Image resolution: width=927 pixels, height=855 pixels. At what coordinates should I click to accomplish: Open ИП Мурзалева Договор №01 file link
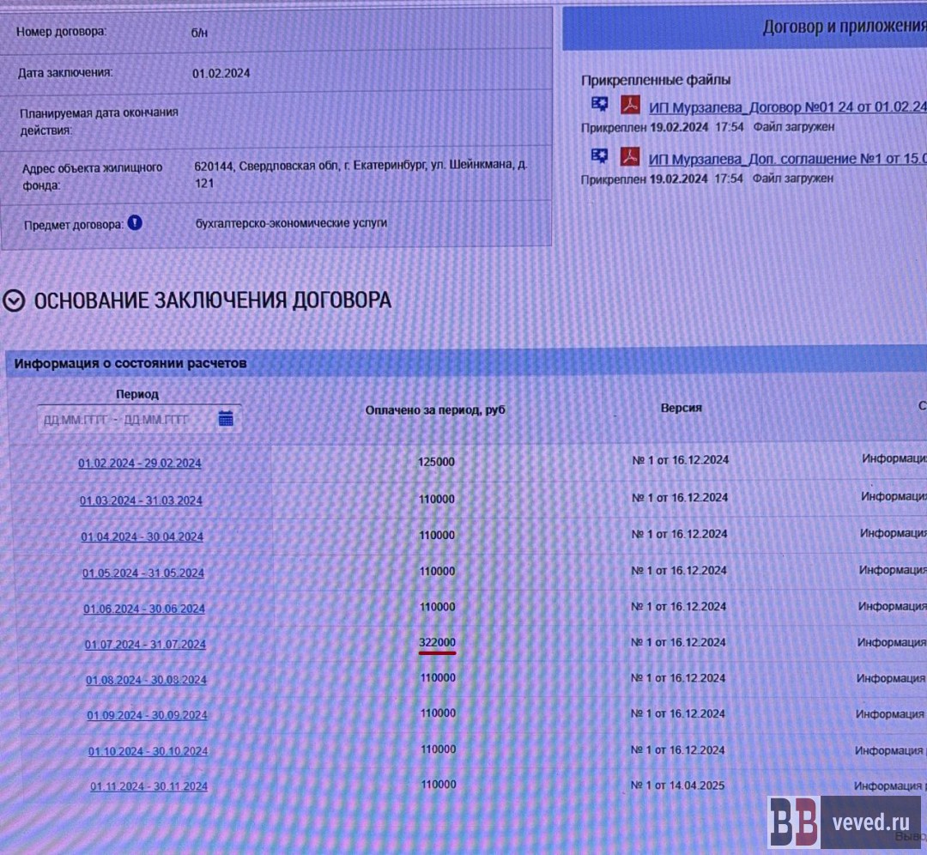[786, 107]
